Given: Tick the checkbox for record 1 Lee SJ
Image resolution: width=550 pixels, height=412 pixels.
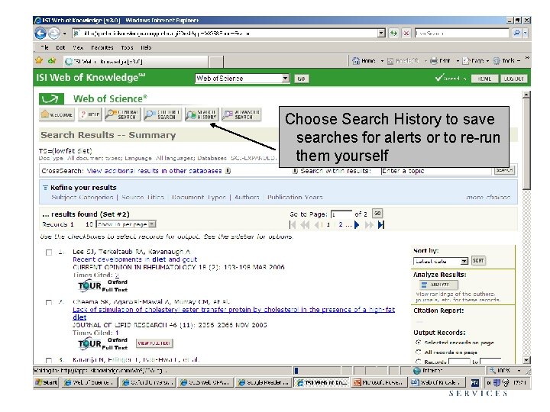Looking at the screenshot, I should click(x=49, y=253).
